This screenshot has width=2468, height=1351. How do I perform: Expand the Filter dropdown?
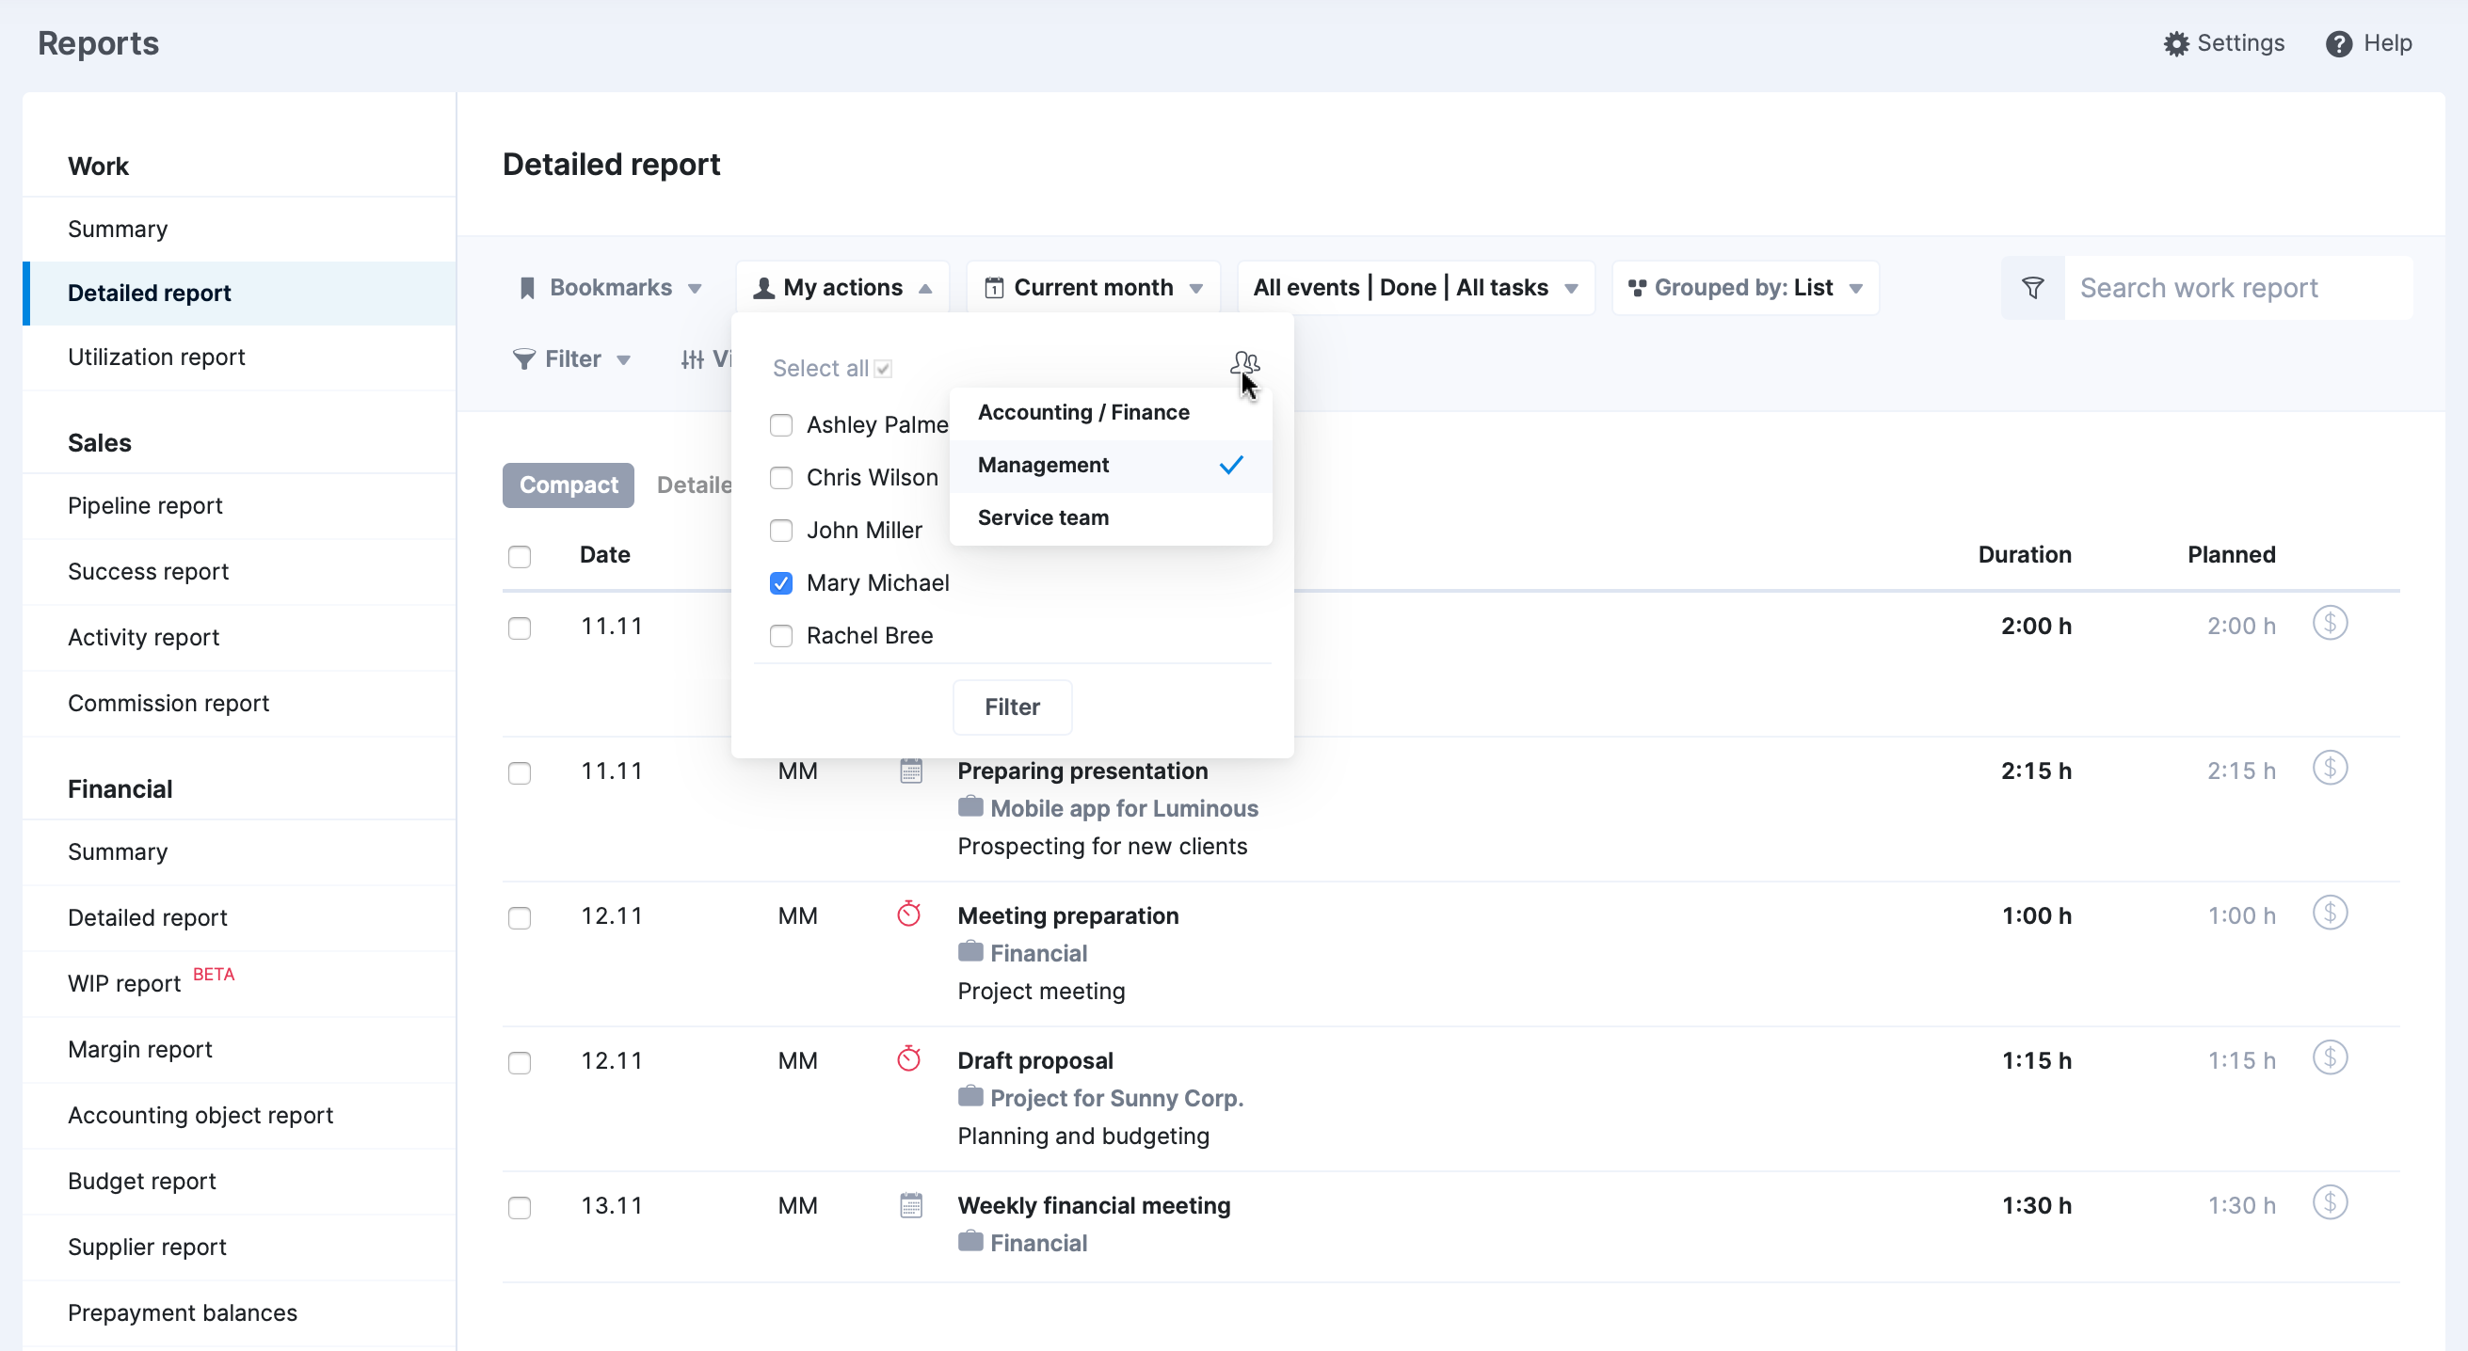click(x=572, y=359)
